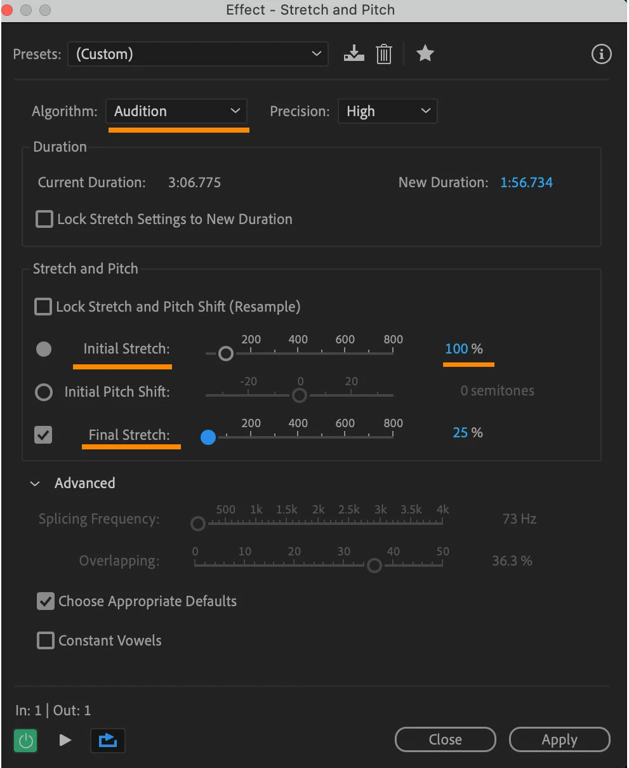Open the Presets dropdown
The width and height of the screenshot is (629, 768).
[x=197, y=54]
